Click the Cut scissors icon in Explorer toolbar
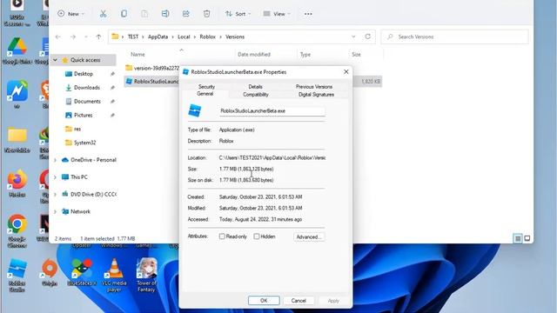 click(x=103, y=14)
